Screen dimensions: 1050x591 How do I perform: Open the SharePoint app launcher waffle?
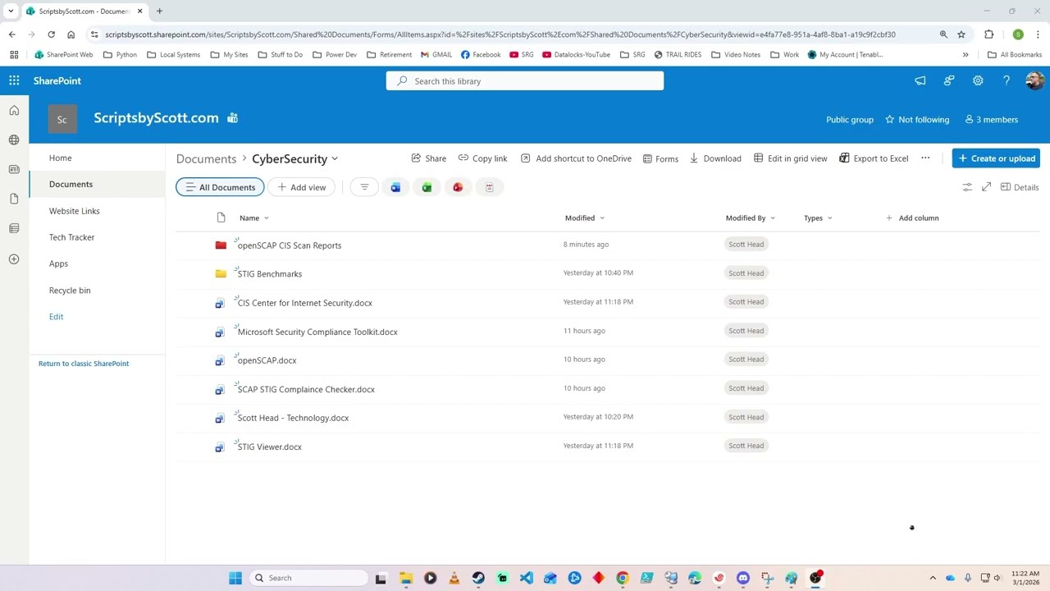[14, 80]
